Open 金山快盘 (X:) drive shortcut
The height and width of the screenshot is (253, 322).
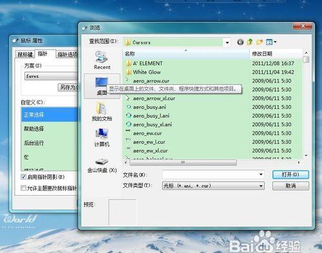102,165
